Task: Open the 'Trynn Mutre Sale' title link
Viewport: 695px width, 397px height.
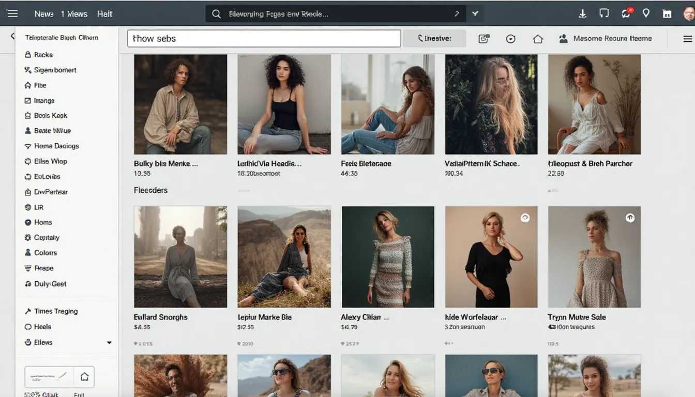Action: click(x=577, y=317)
